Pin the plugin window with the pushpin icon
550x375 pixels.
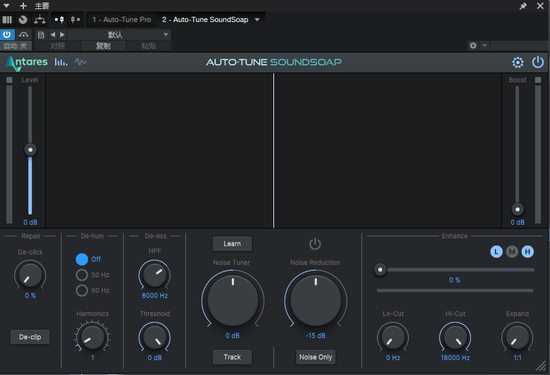click(x=523, y=6)
